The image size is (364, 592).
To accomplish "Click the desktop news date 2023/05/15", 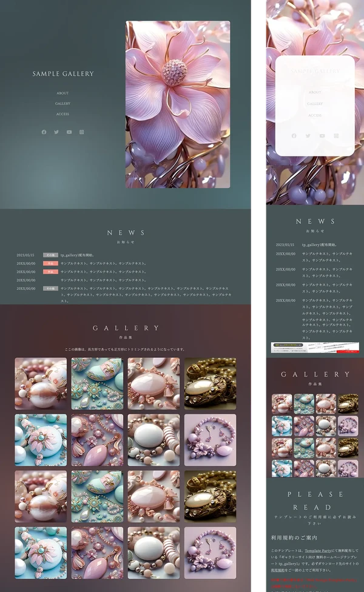I will click(x=25, y=255).
